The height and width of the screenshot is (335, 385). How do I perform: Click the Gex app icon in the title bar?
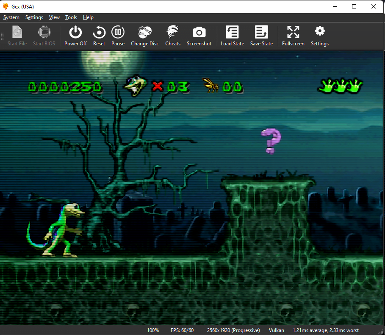pyautogui.click(x=6, y=6)
